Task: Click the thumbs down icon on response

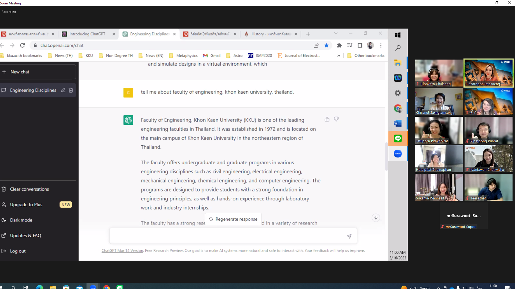Action: click(x=336, y=119)
